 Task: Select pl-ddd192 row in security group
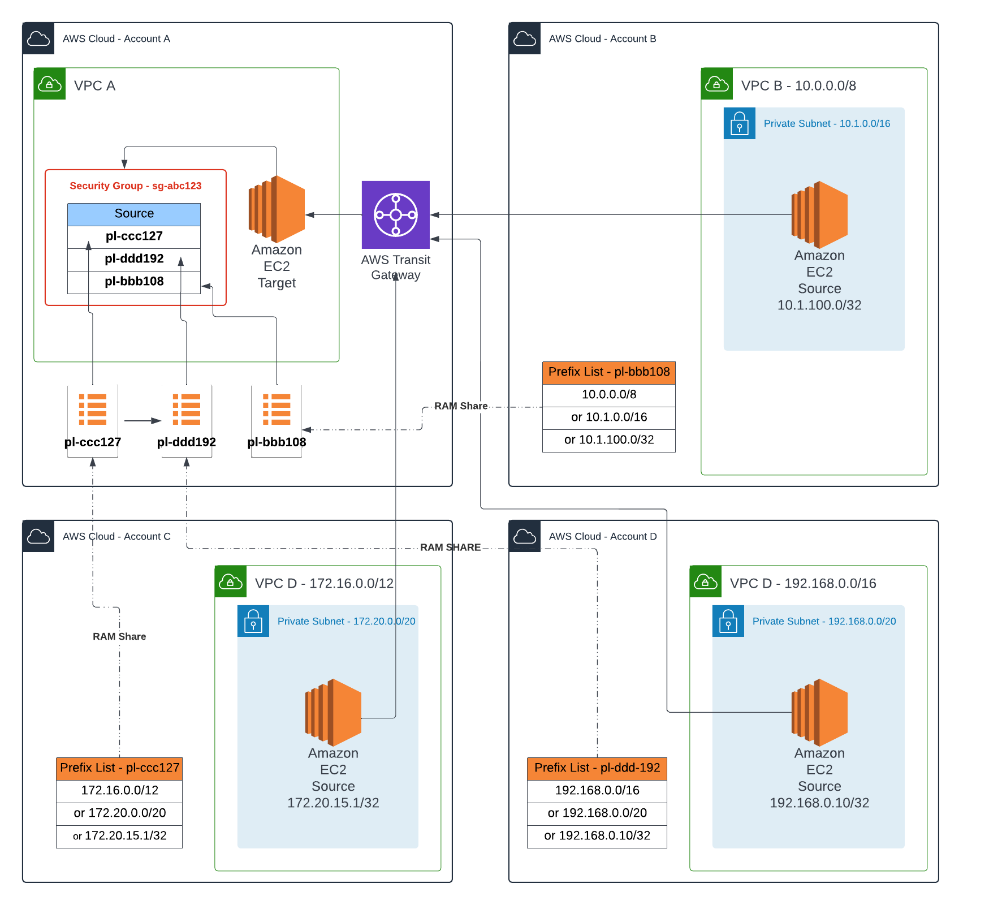[134, 260]
